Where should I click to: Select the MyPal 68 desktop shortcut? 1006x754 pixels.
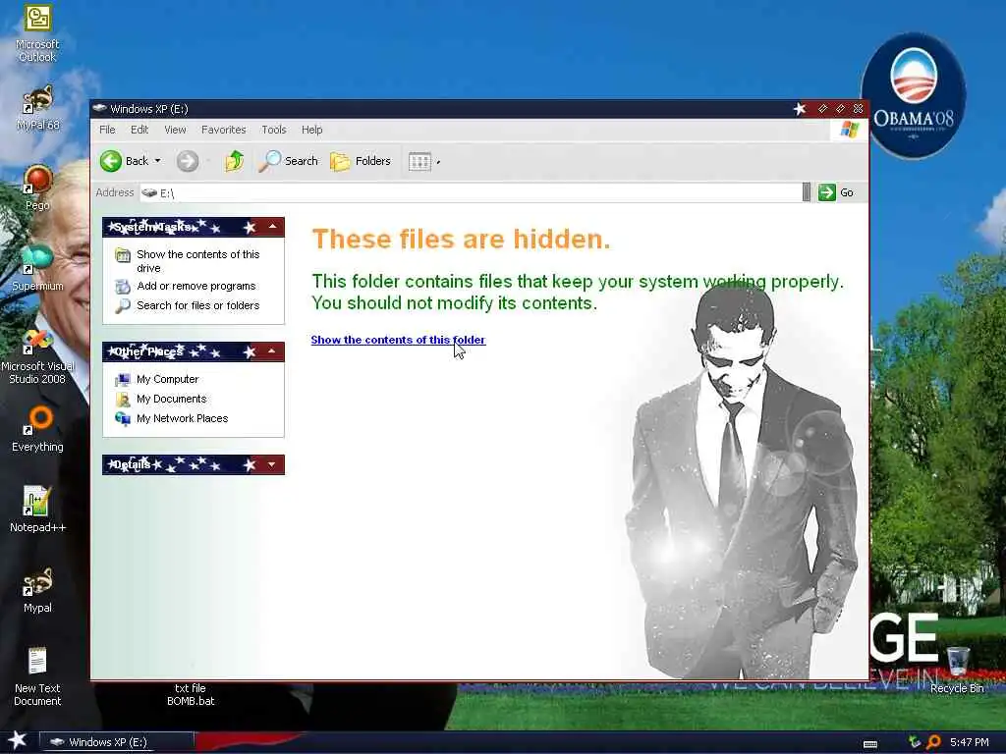click(38, 101)
